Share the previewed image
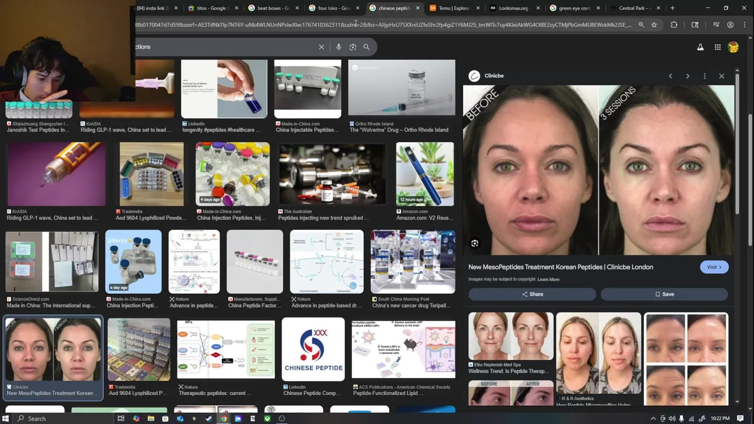This screenshot has width=754, height=424. (533, 294)
